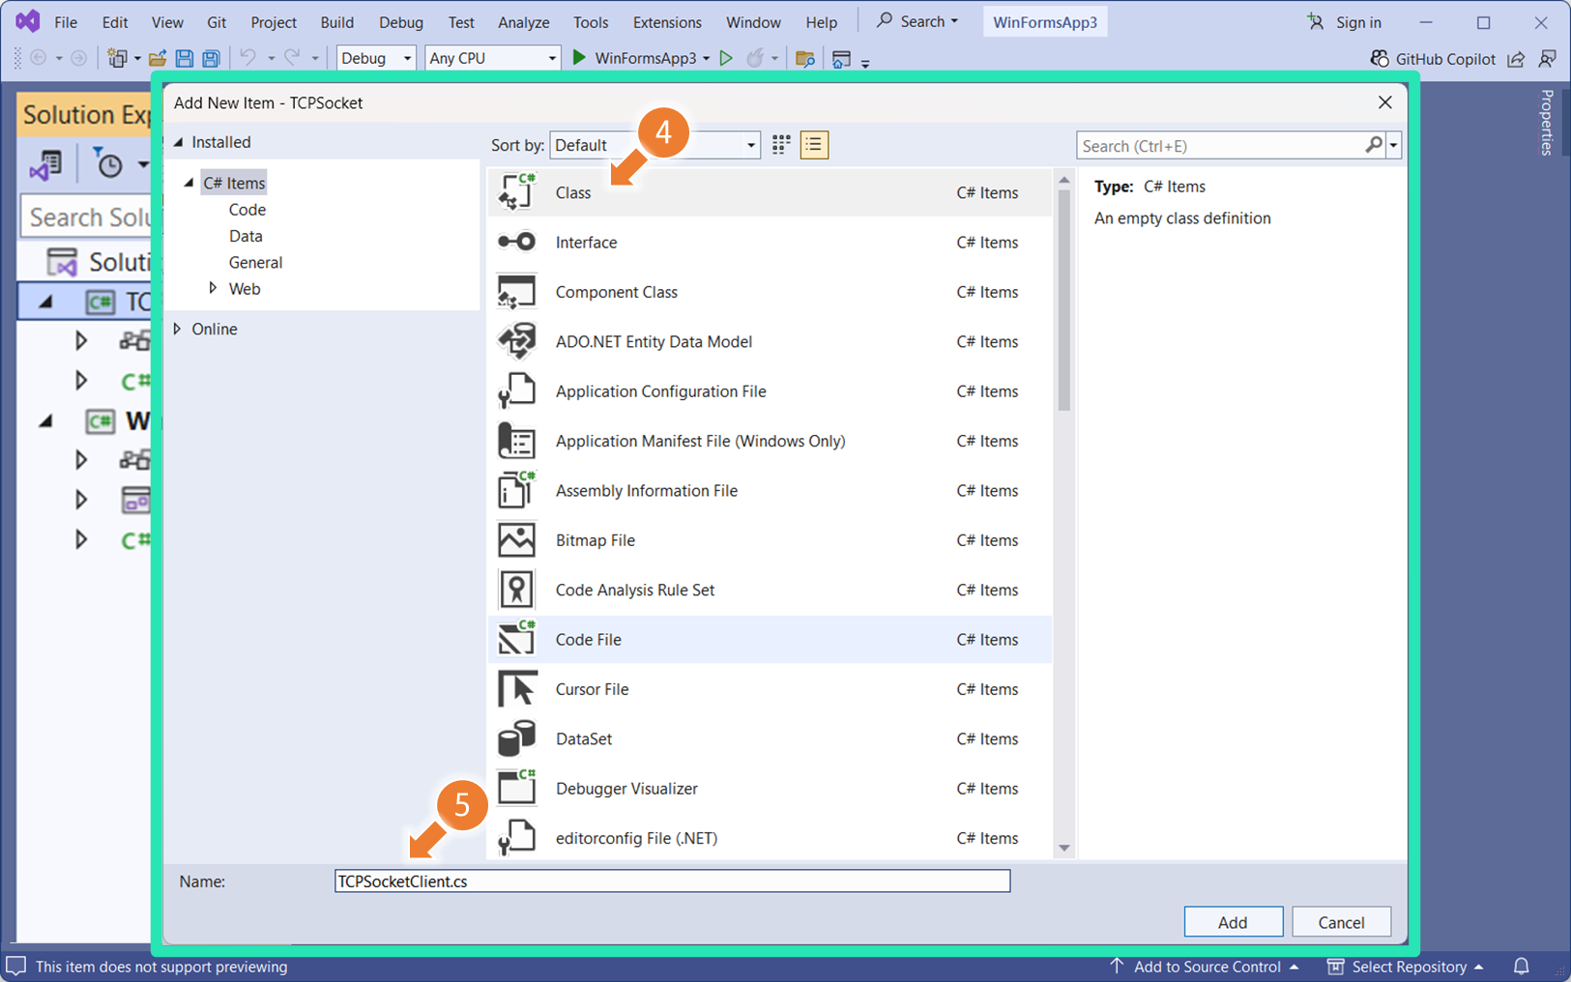Collapse the C# Items tree node

[189, 183]
